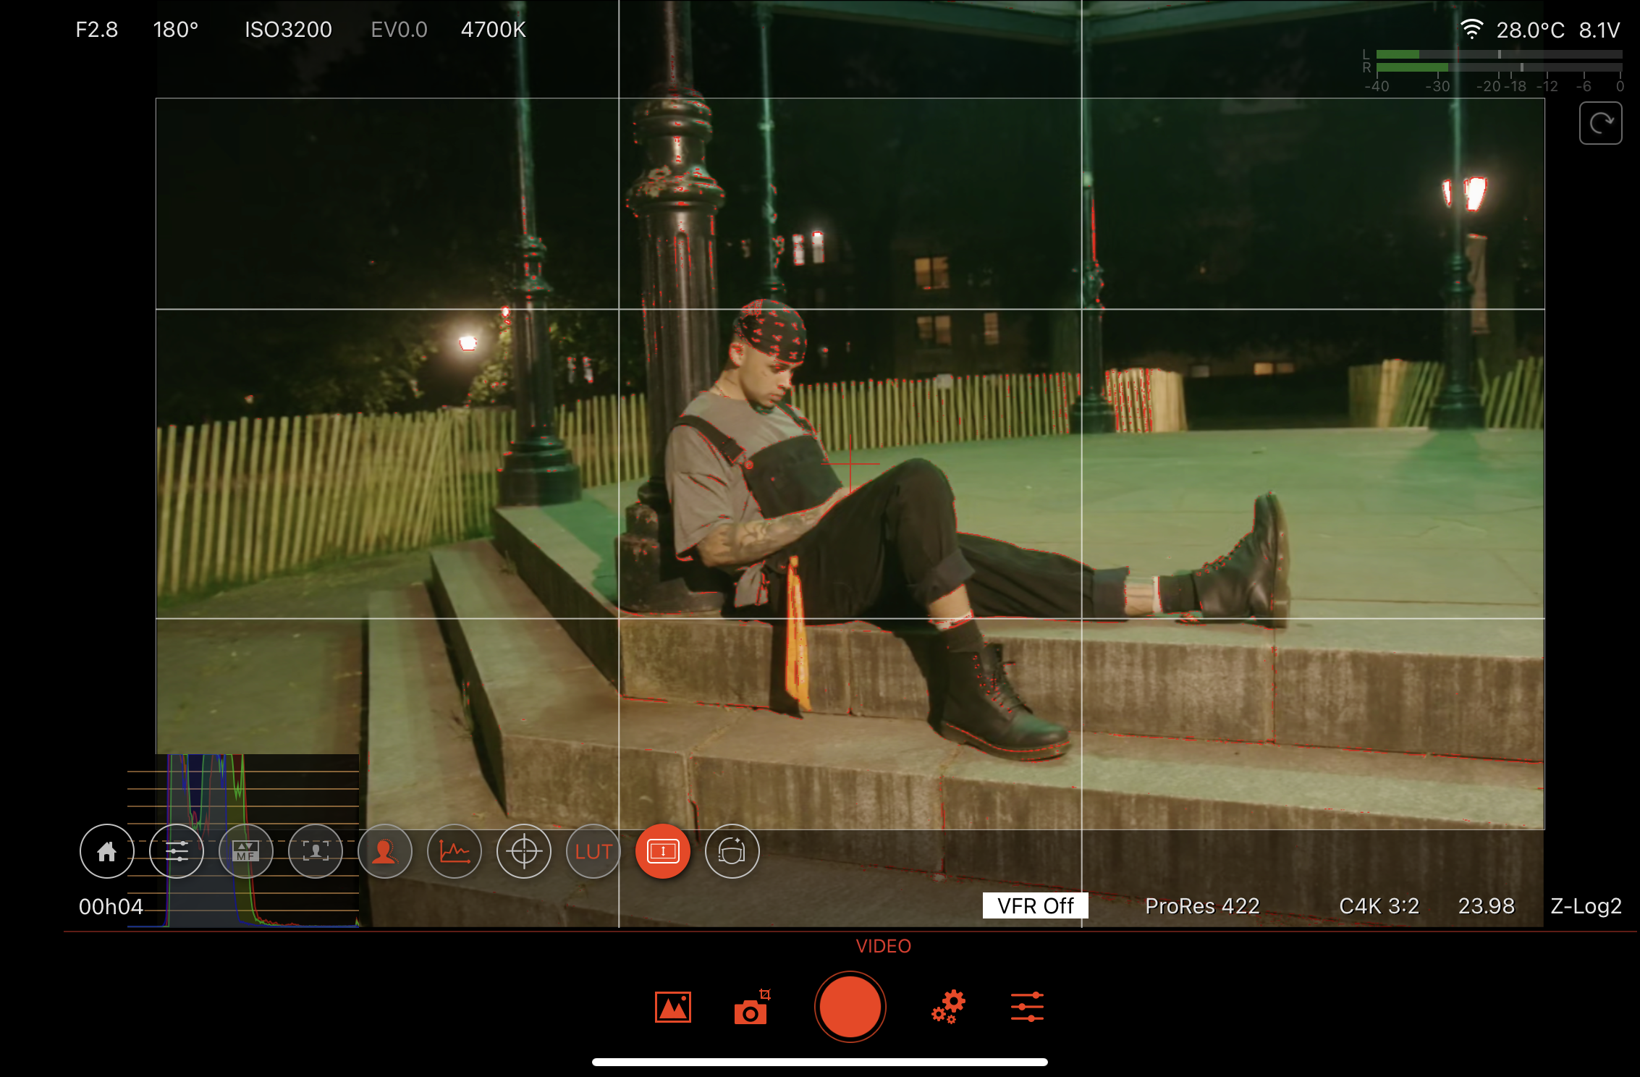1640x1077 pixels.
Task: Tap the gimbal stabilization icon
Action: click(x=732, y=852)
